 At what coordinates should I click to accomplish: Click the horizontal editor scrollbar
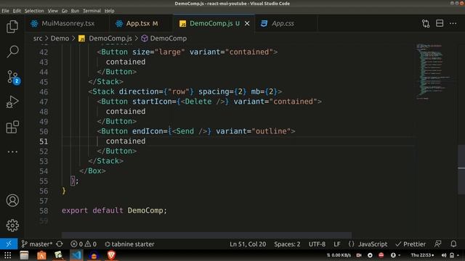tap(206, 235)
